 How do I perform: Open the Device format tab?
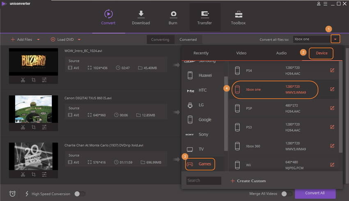(321, 53)
